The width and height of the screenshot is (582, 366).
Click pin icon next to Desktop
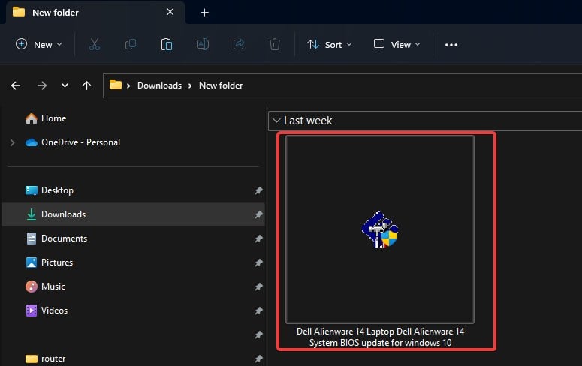click(258, 190)
